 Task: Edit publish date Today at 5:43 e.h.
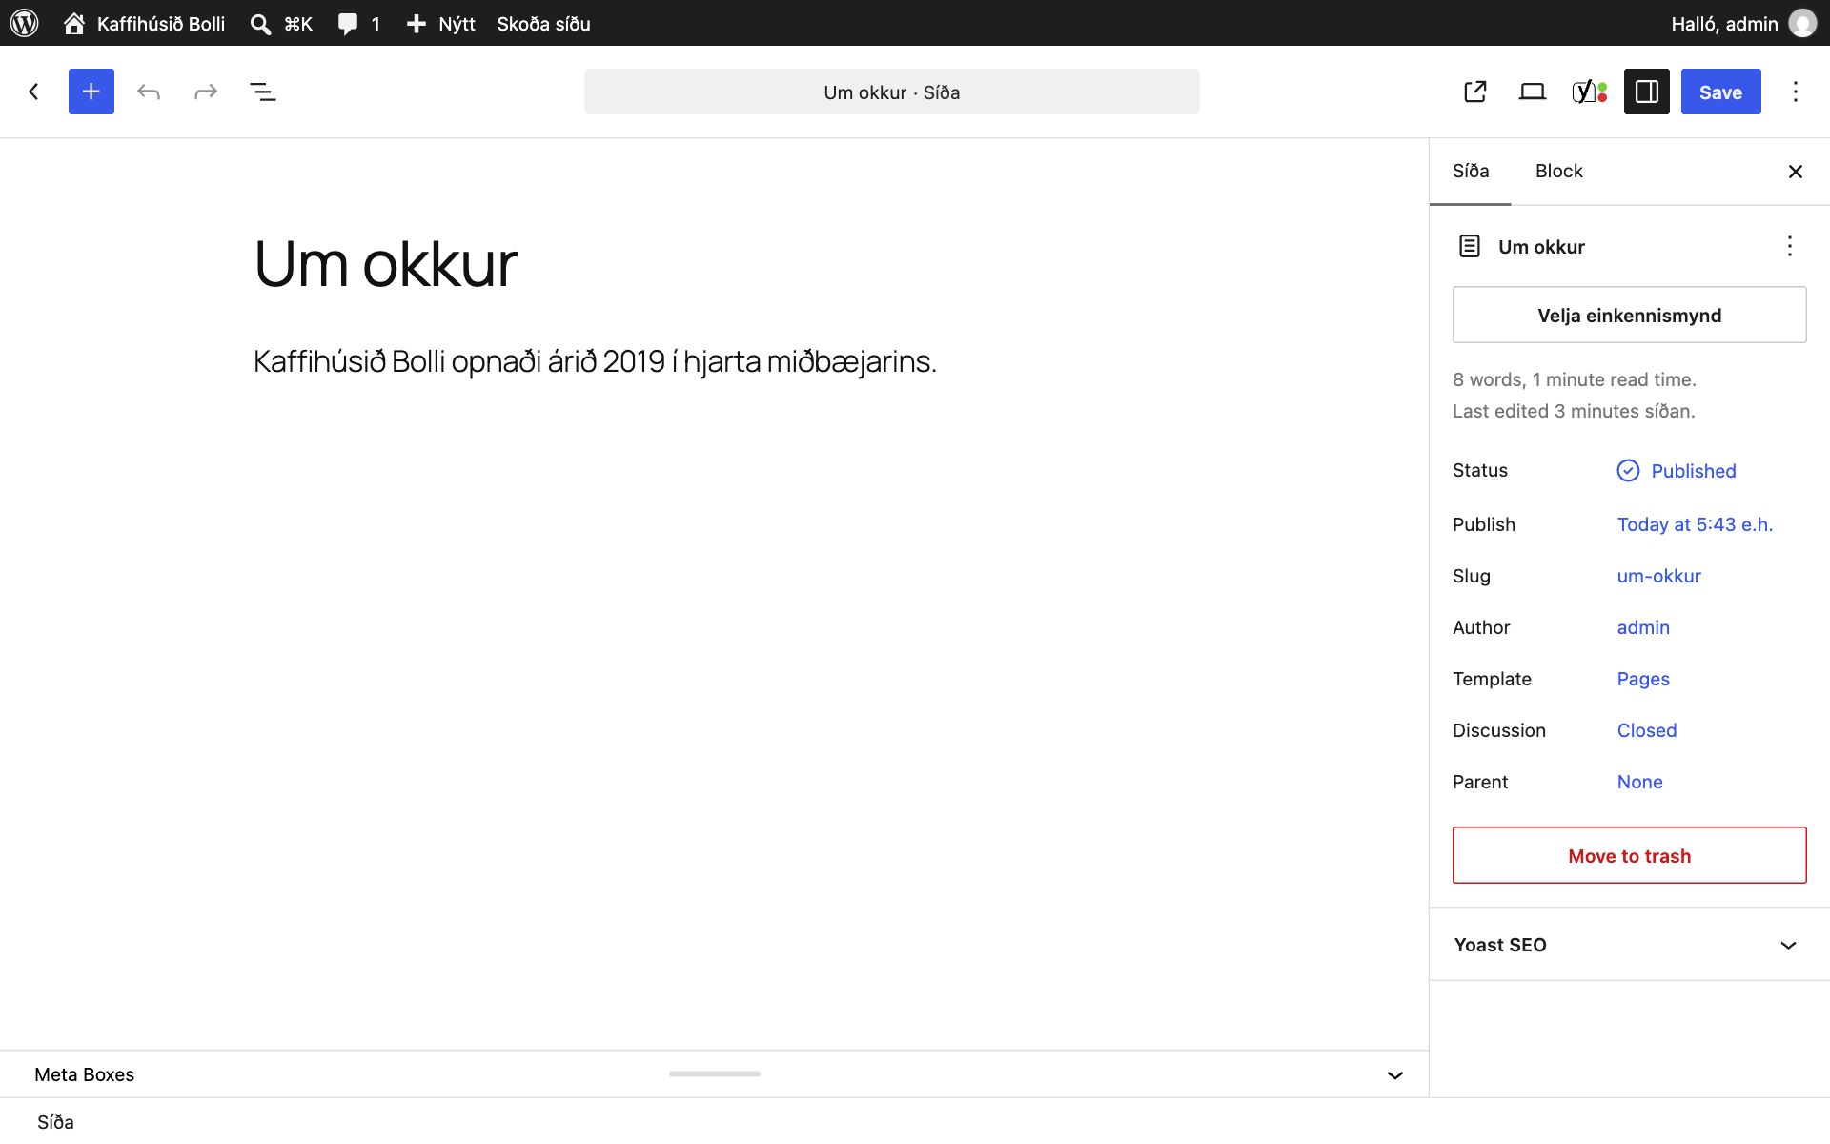(1695, 524)
